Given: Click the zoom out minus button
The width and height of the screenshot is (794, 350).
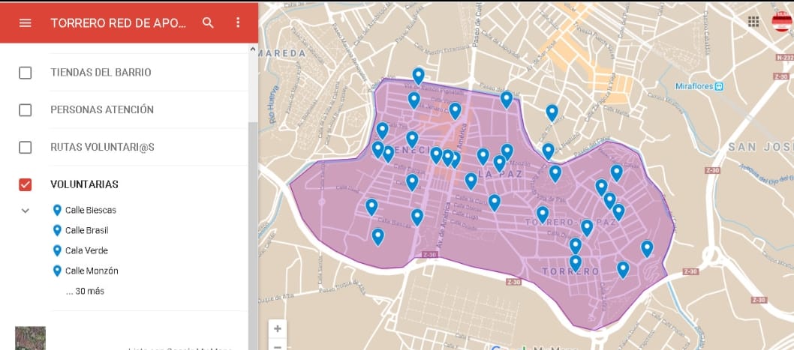Looking at the screenshot, I should 278,346.
